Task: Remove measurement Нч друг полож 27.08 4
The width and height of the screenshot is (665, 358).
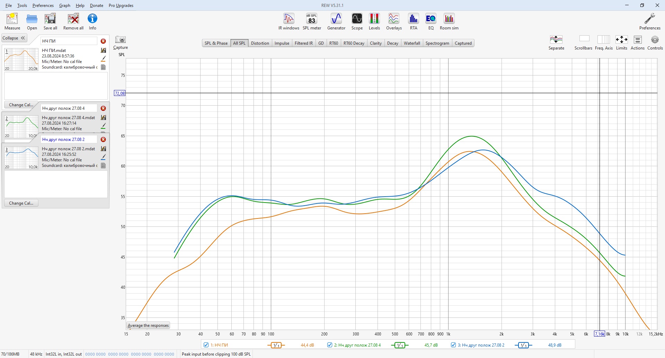Action: 103,108
